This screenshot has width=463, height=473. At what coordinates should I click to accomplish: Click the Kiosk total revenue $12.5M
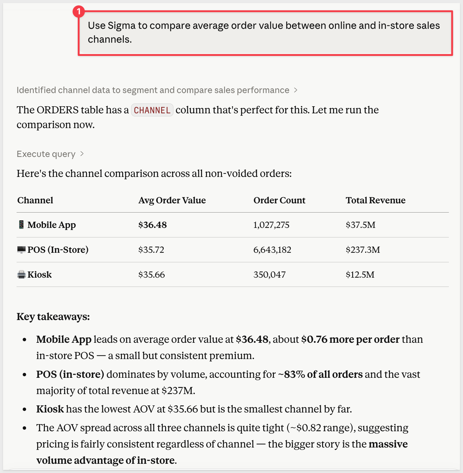(x=360, y=275)
